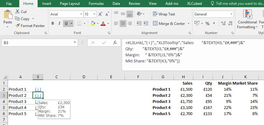264x125 pixels.
Task: Click the Increase Decimal icon
Action: point(216,24)
